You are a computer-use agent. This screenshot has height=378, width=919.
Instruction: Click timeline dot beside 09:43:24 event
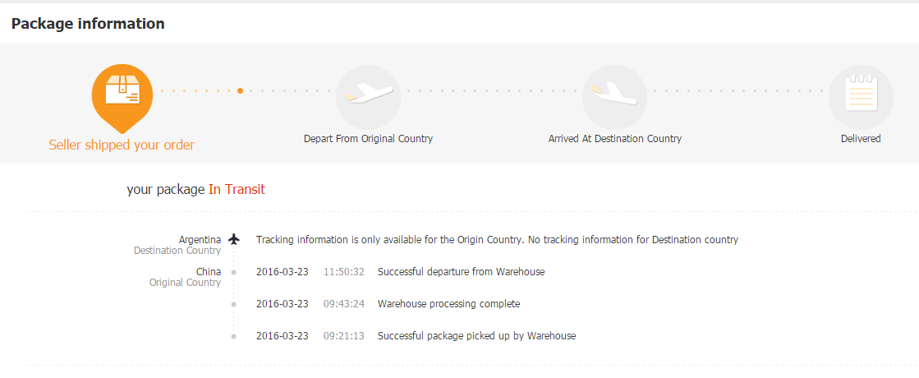[234, 304]
